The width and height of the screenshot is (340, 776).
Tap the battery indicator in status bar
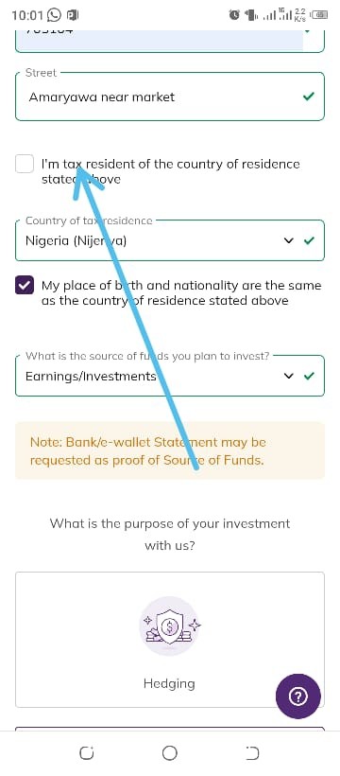point(321,15)
